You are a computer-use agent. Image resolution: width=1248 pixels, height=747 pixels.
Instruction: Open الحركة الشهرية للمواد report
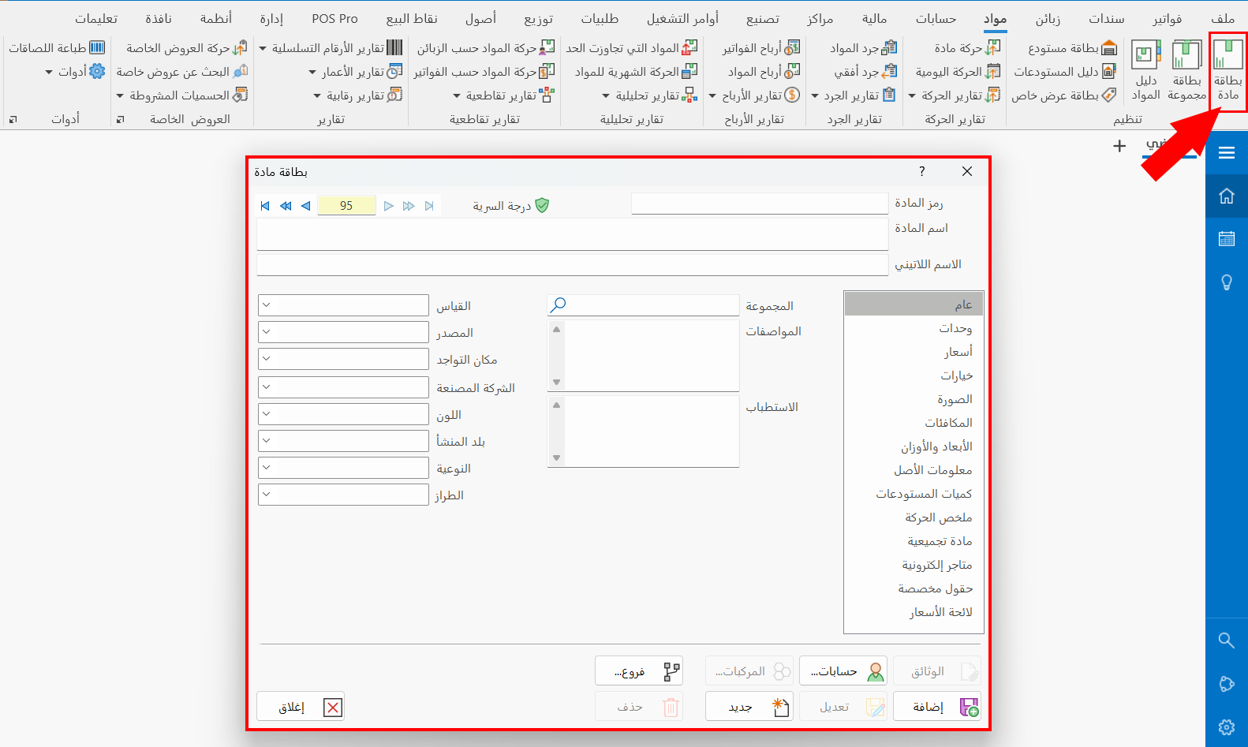636,72
